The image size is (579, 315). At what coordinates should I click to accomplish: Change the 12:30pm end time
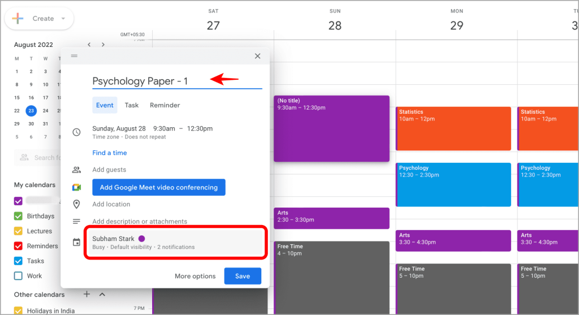tap(200, 128)
